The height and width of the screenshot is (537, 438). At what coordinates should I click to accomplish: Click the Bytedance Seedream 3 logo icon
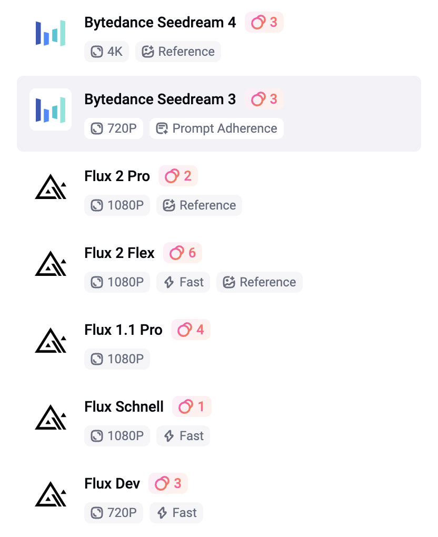pyautogui.click(x=51, y=110)
